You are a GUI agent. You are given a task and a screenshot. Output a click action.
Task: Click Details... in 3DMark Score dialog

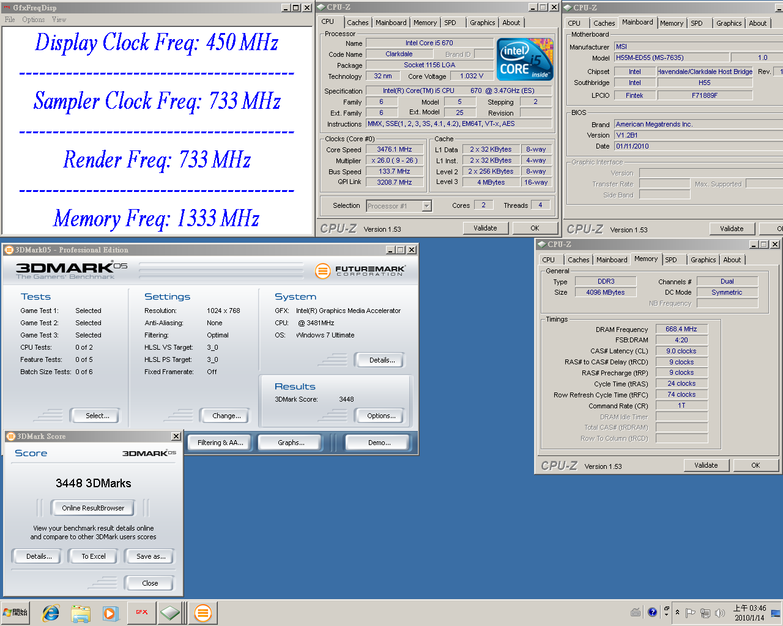point(39,556)
